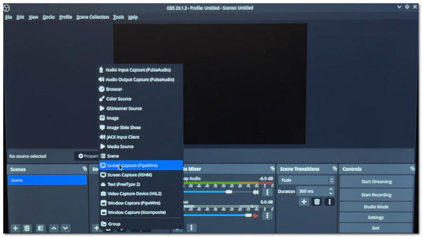
Task: Open source Properties button
Action: tap(87, 156)
